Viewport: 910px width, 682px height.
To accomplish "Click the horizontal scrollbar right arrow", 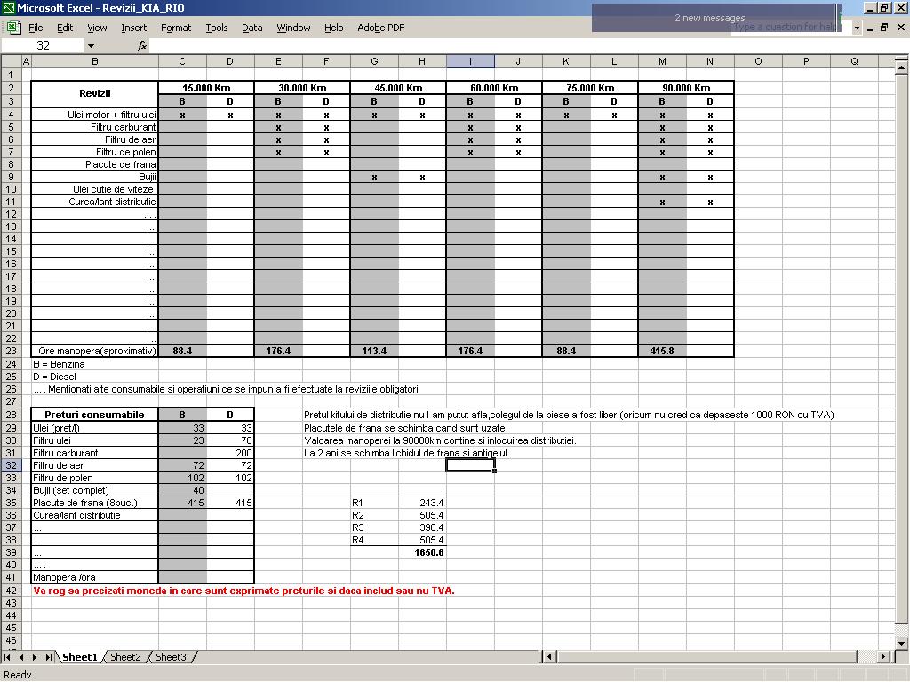I will coord(882,657).
